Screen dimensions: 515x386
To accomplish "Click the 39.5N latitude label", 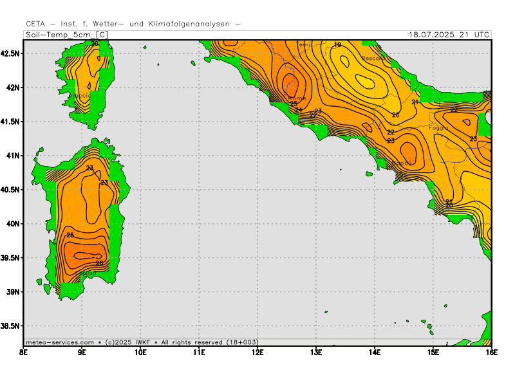I will (x=10, y=258).
